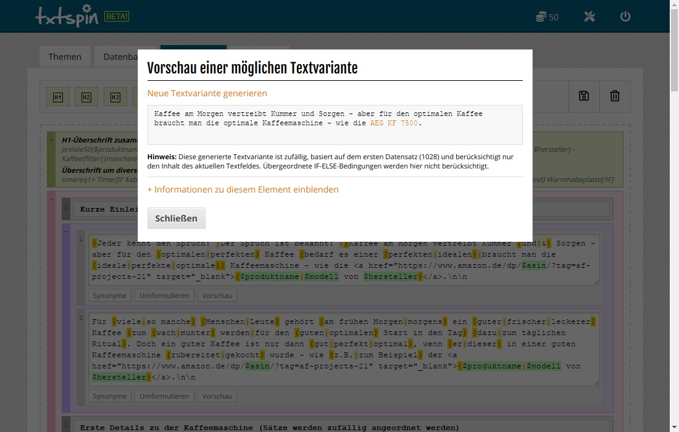Viewport: 679px width, 432px height.
Task: Open Vorschau for the second text field
Action: click(x=217, y=396)
